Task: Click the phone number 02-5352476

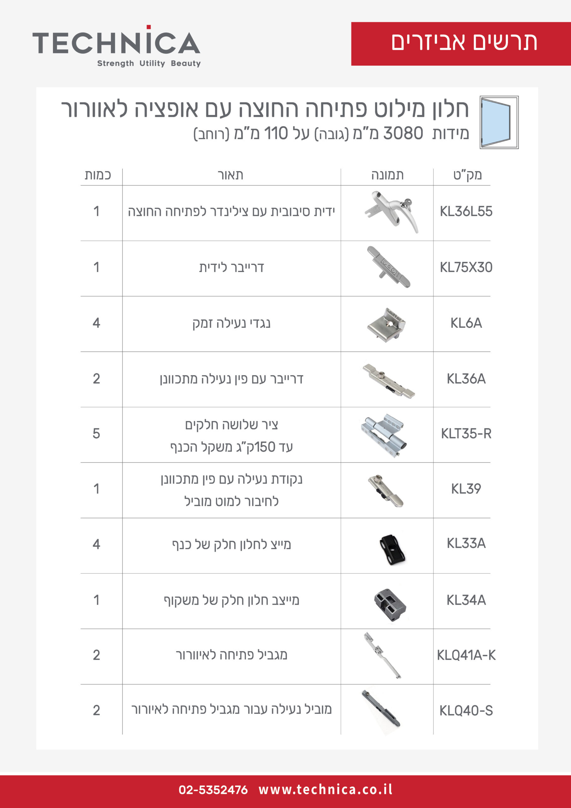Action: point(213,790)
